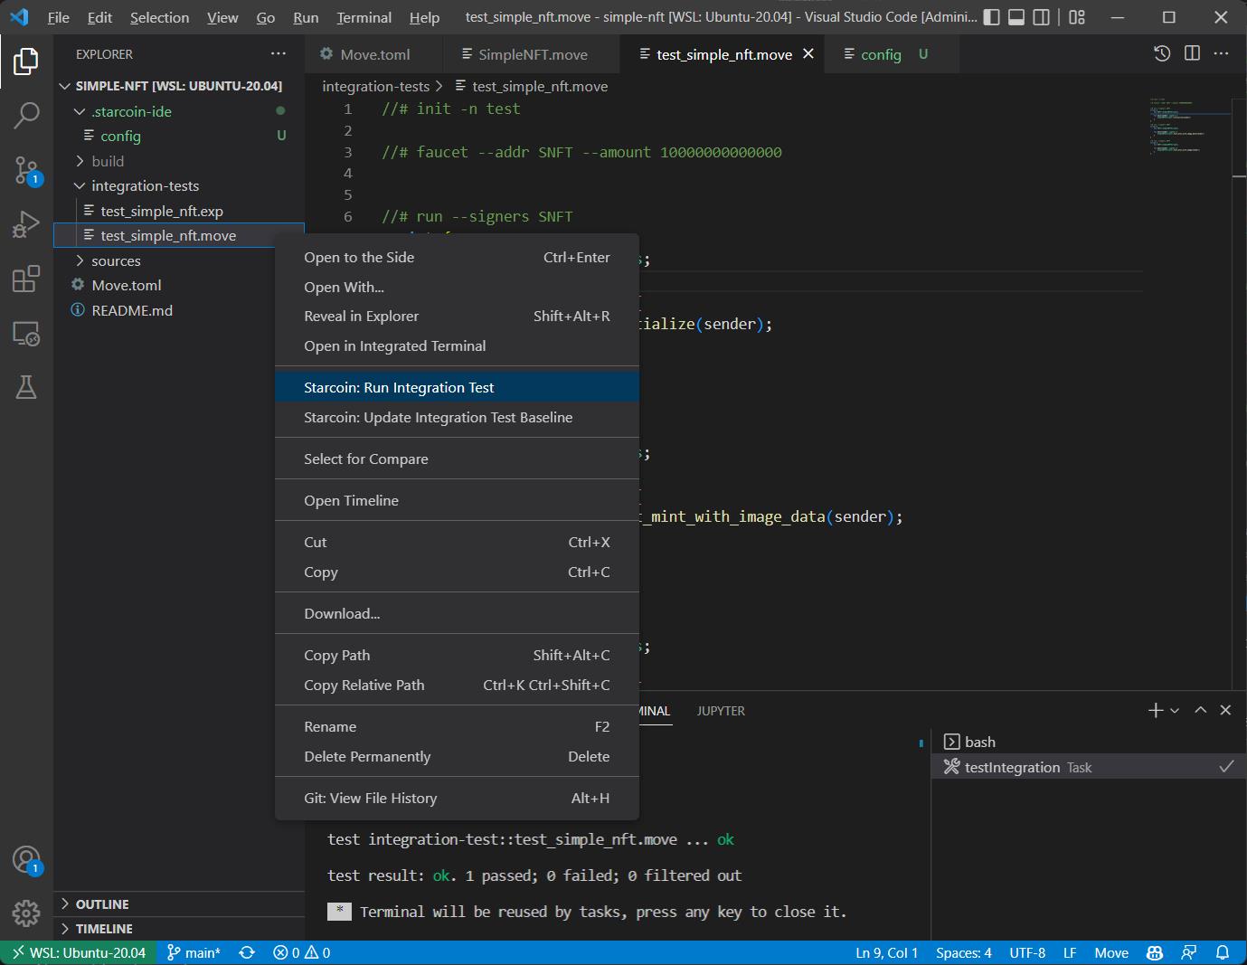Open the Explorer view in activity bar
Image resolution: width=1247 pixels, height=965 pixels.
pyautogui.click(x=26, y=61)
